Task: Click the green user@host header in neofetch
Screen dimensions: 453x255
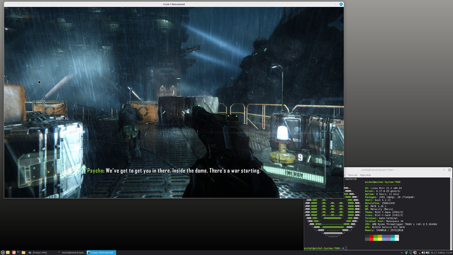Action: (x=383, y=182)
